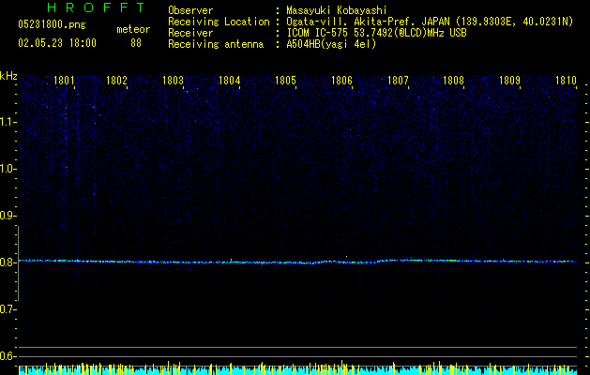Click the 1801 time marker
Screen dimensions: 590x375
click(64, 81)
